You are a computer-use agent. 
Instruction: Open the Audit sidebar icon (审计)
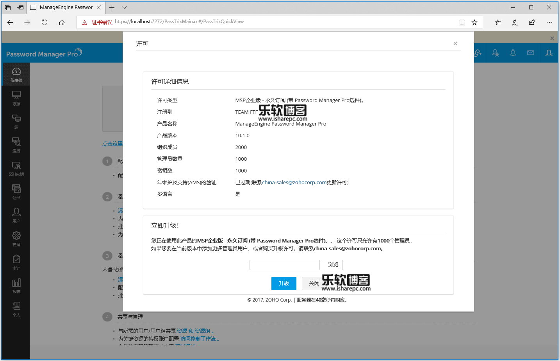pos(16,262)
